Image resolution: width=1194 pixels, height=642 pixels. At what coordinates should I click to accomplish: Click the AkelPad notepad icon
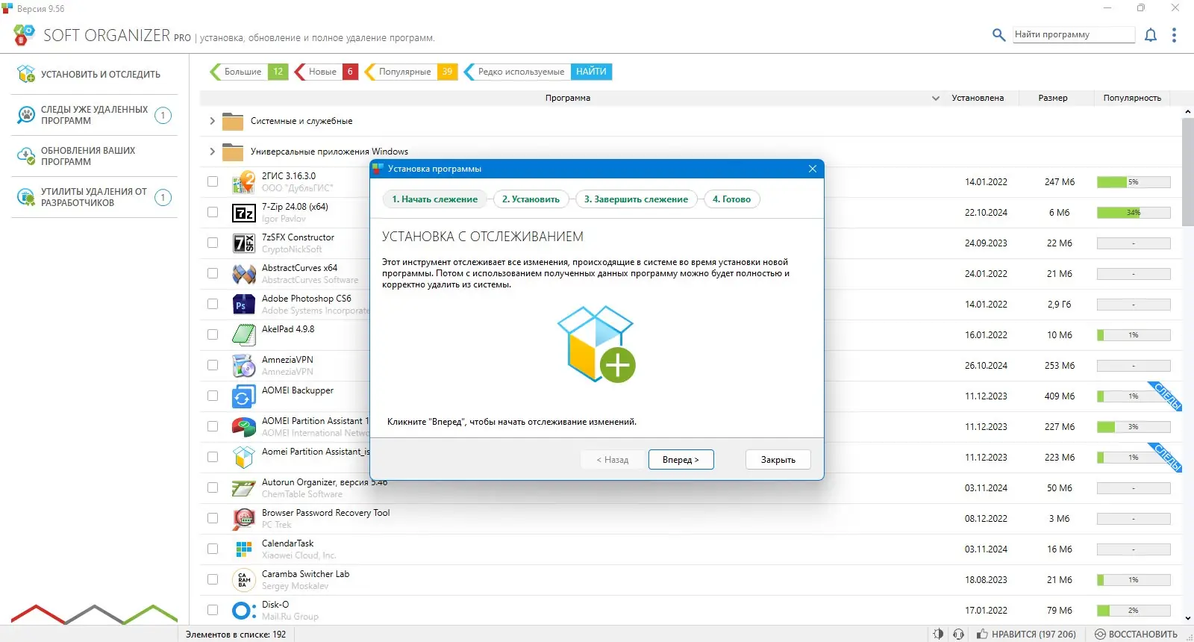pyautogui.click(x=243, y=335)
